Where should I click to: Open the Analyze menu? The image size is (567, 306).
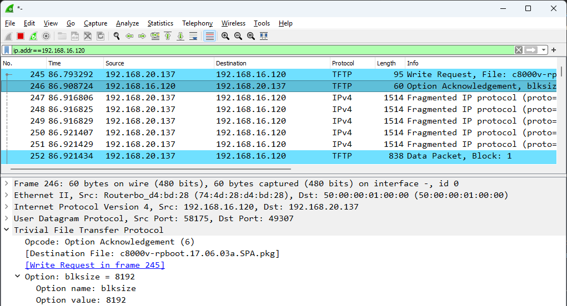pyautogui.click(x=127, y=23)
